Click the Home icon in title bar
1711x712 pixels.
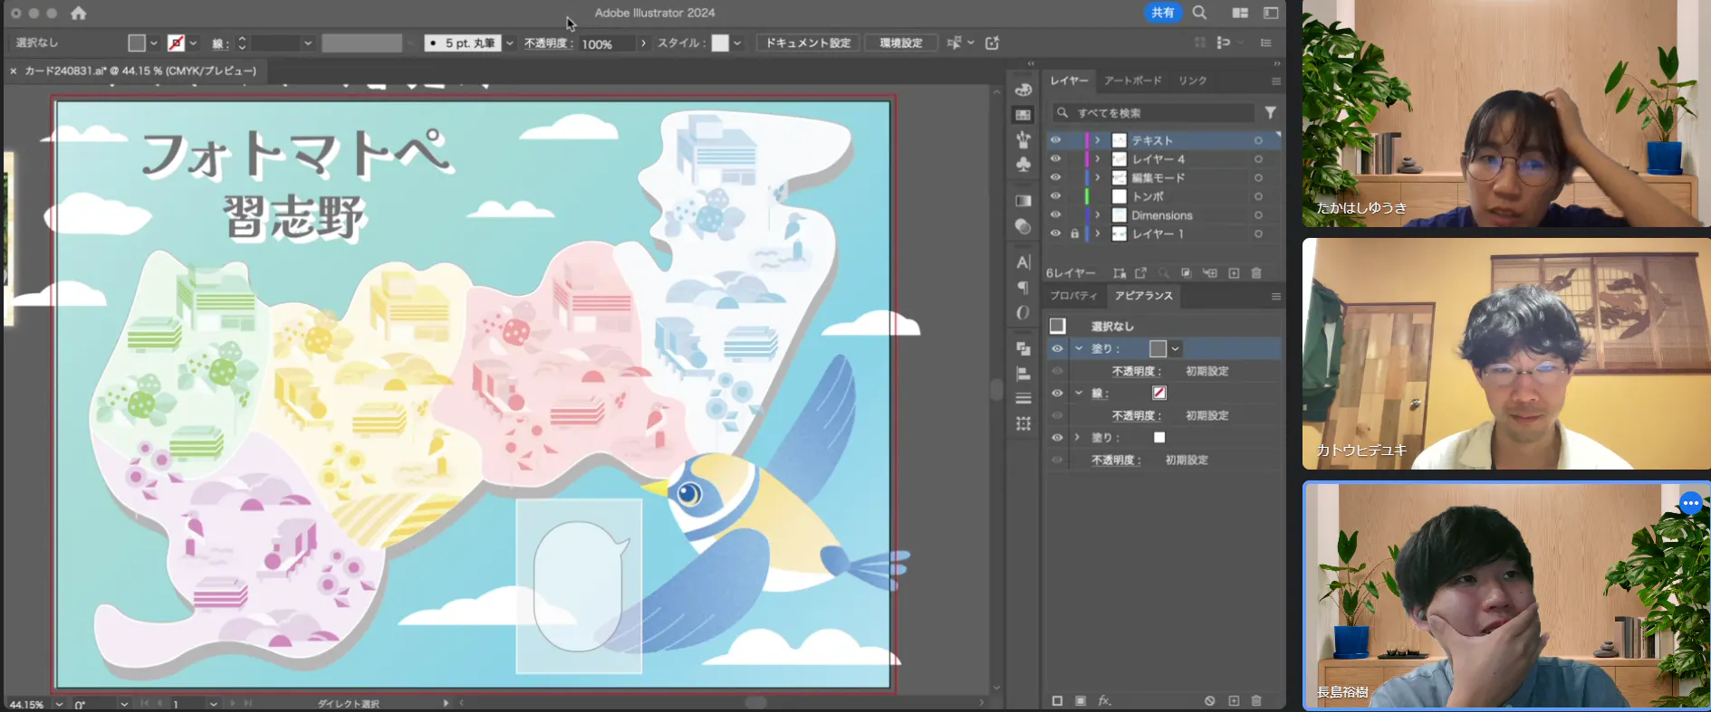click(79, 13)
